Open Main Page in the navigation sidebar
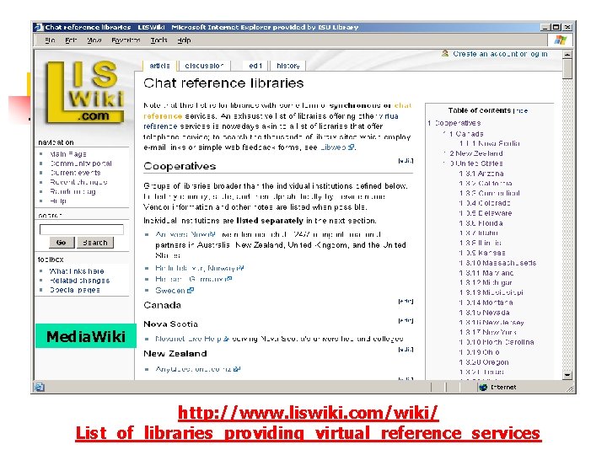This screenshot has width=607, height=455. [x=68, y=154]
